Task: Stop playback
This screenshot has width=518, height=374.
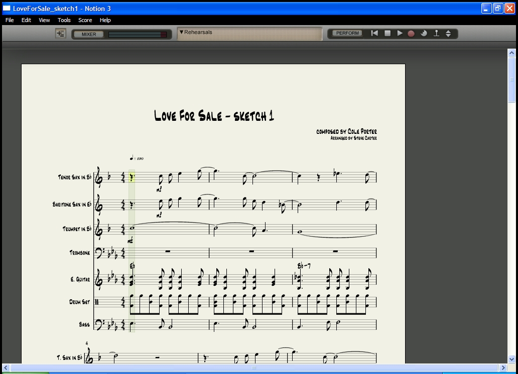Action: point(387,34)
